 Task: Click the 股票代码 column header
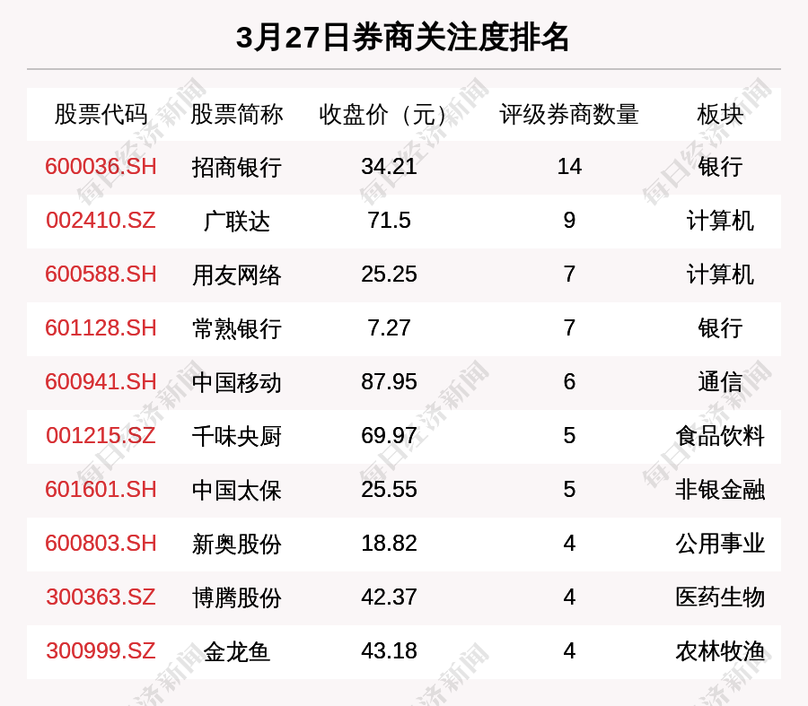pos(101,114)
